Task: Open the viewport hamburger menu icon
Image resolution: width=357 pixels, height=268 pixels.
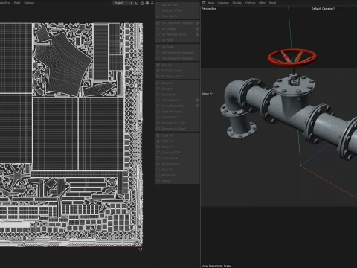Action: tap(204, 3)
